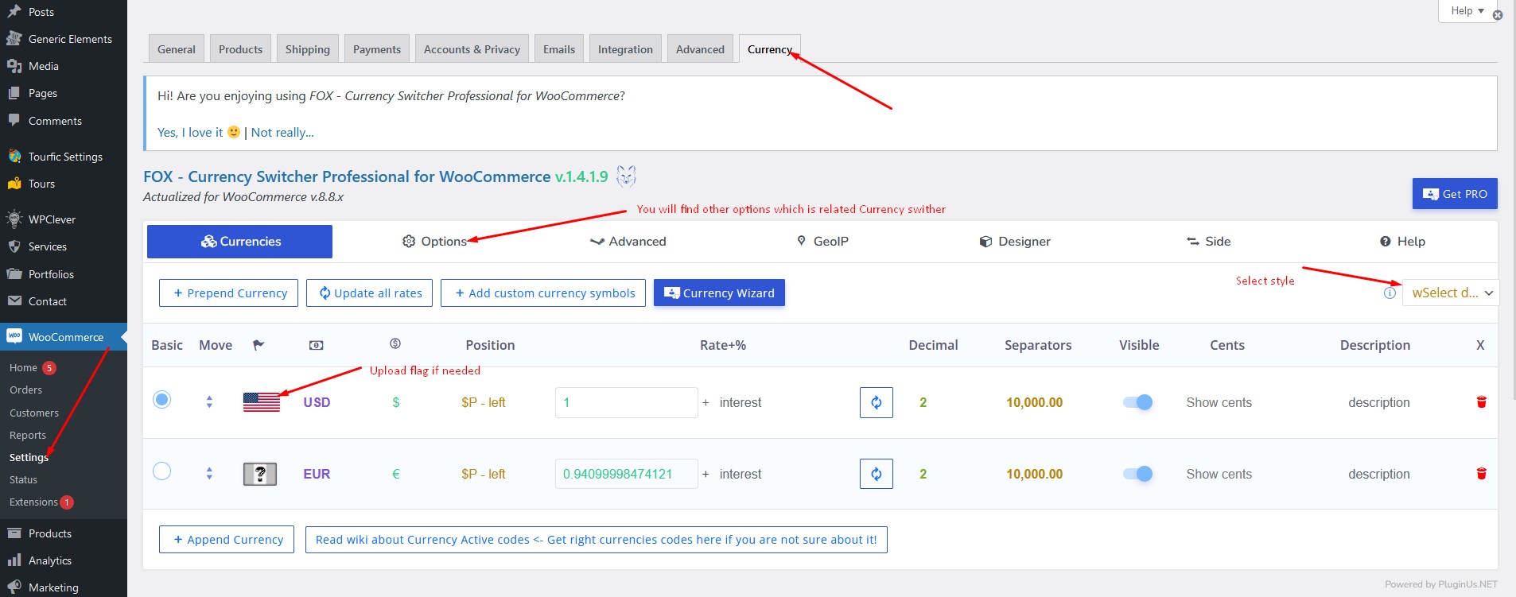Click the Contact envelope icon
The height and width of the screenshot is (597, 1516).
click(14, 301)
